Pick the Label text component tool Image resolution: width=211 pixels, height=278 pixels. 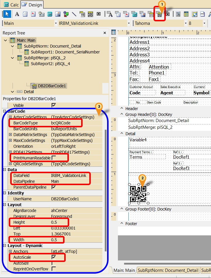point(17,14)
